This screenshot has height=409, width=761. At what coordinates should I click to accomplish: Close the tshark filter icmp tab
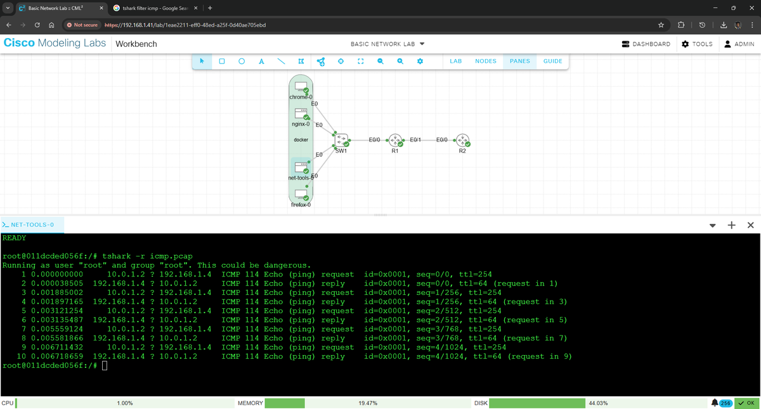pos(196,8)
